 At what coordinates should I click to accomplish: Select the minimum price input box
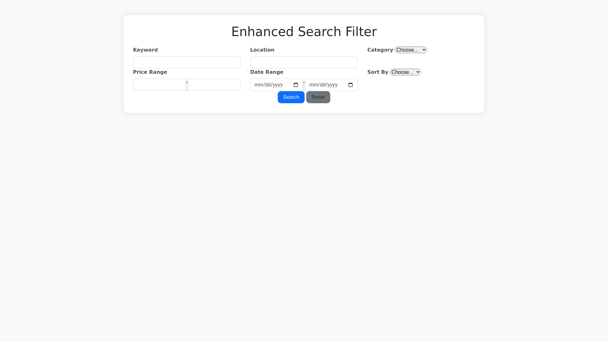(x=159, y=85)
